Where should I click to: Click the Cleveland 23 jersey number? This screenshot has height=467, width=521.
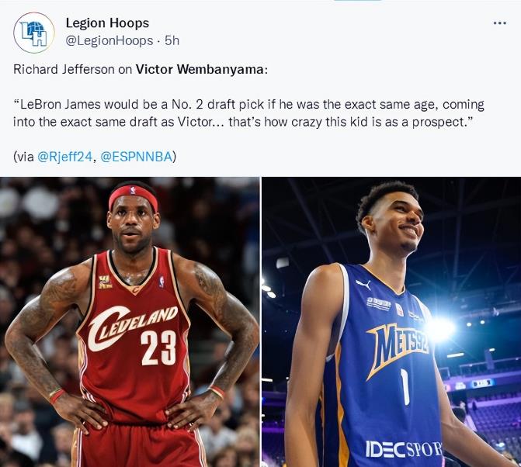[158, 348]
